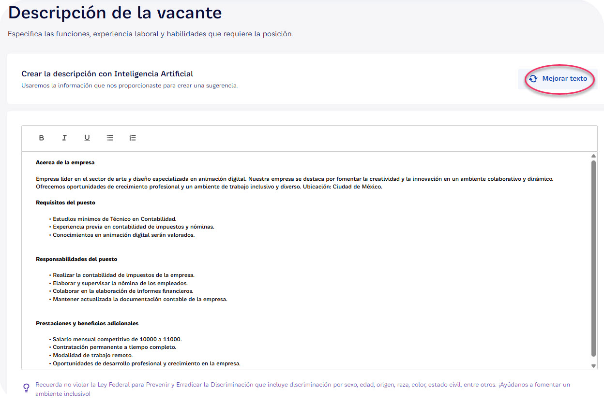Screen dimensions: 604x404
Task: Click the scrollbar up arrow in the editor
Action: point(593,156)
